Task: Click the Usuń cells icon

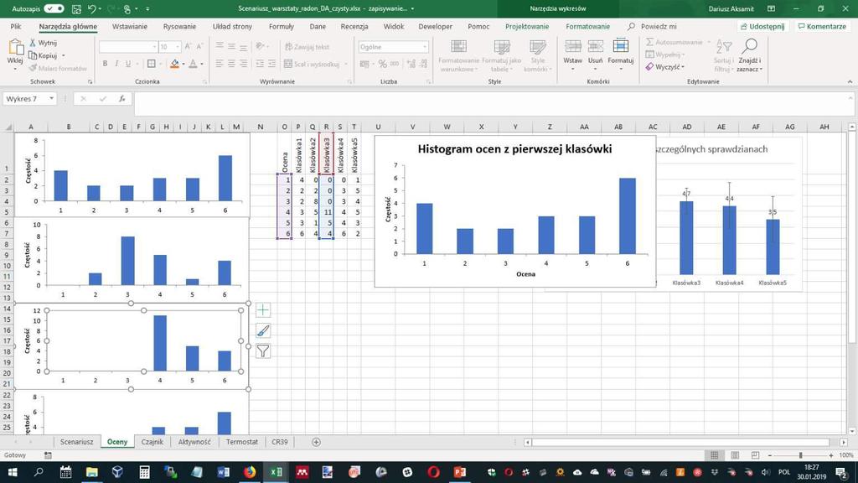Action: [x=596, y=47]
